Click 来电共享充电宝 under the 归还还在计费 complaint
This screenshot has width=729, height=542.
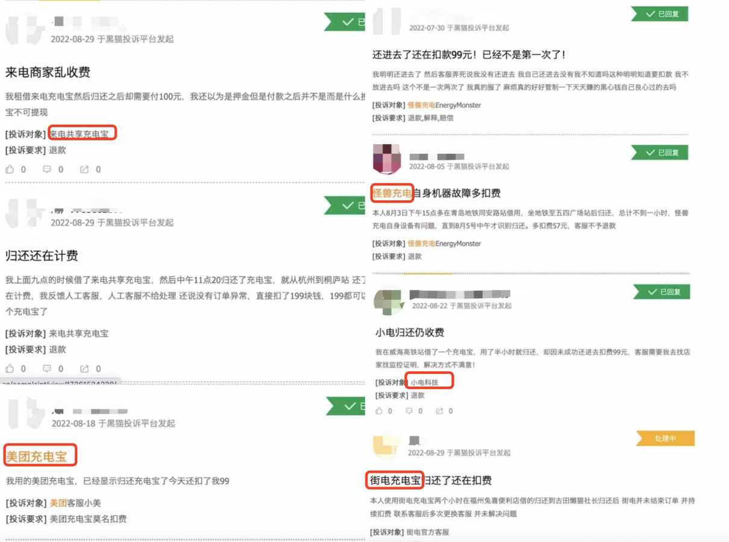[x=79, y=333]
